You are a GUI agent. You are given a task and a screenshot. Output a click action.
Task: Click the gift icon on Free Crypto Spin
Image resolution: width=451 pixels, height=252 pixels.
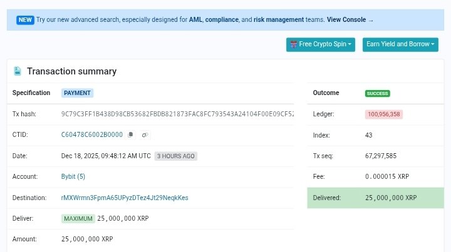point(293,44)
